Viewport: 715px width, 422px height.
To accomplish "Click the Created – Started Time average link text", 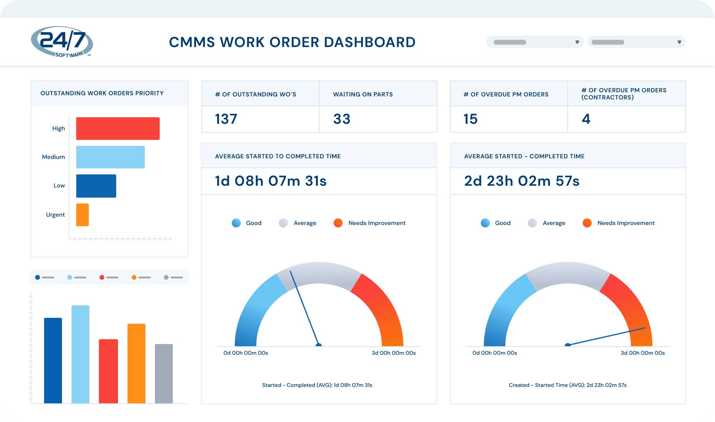I will click(568, 385).
